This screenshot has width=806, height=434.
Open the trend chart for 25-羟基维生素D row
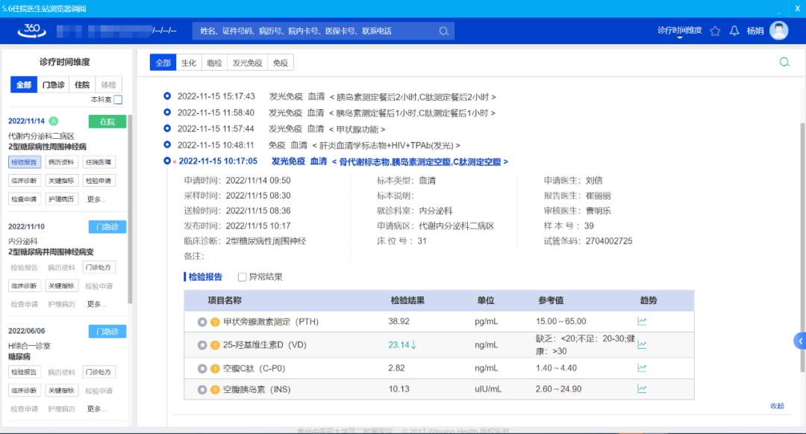point(642,344)
